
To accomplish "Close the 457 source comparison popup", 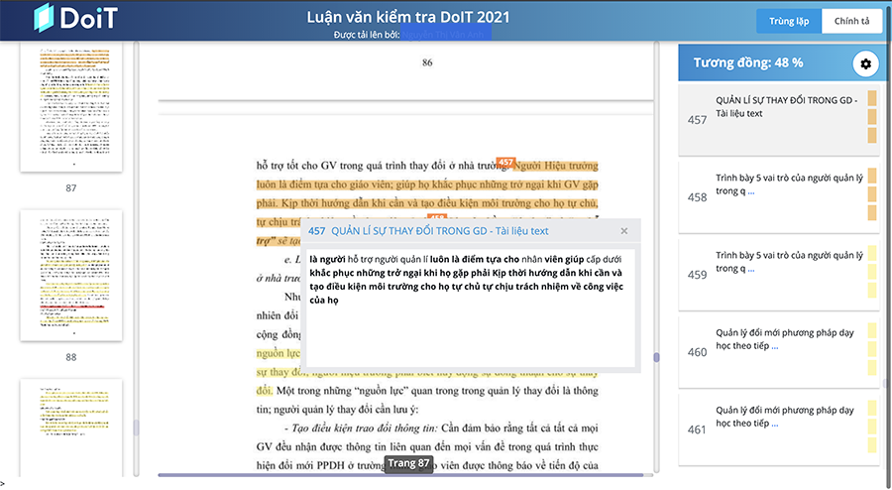I will 623,231.
